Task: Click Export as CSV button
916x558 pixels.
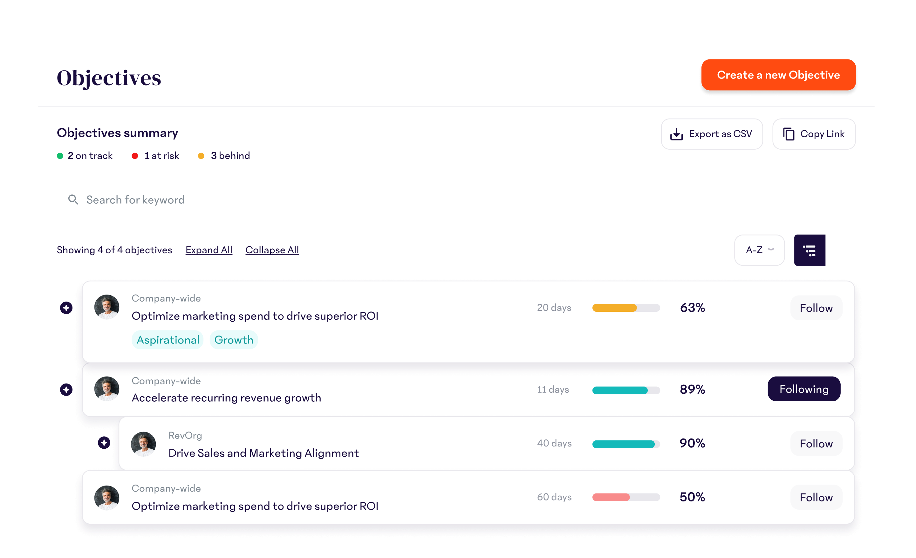Action: click(711, 134)
